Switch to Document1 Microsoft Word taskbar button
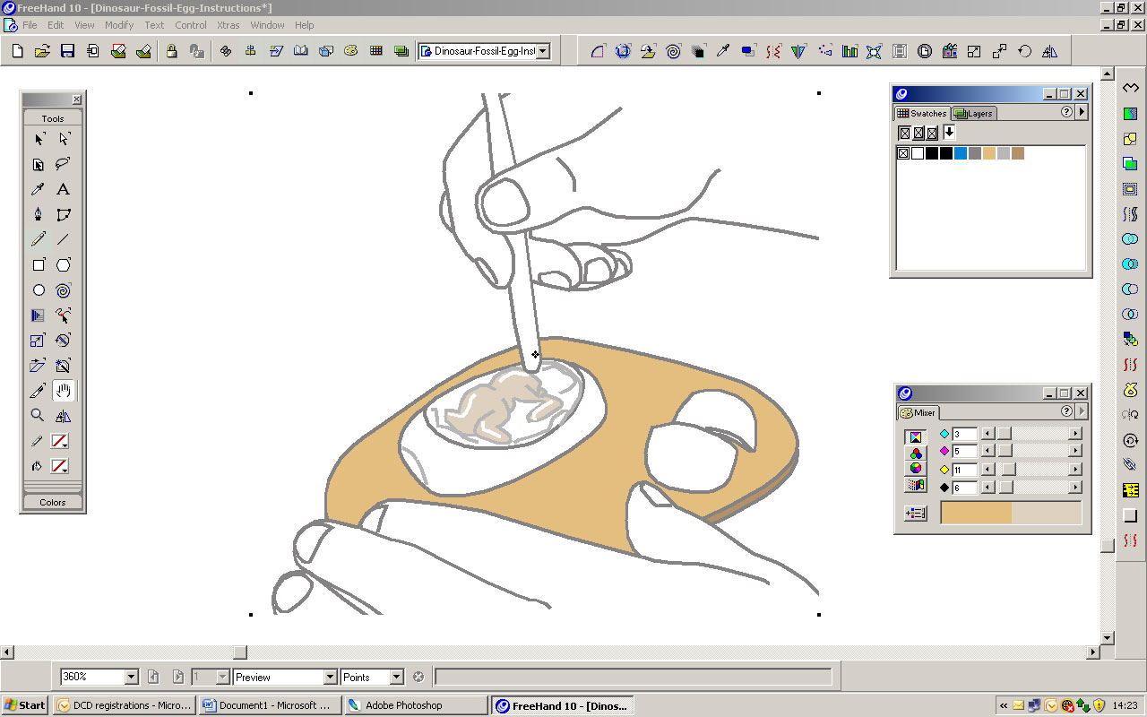The width and height of the screenshot is (1147, 717). tap(270, 705)
